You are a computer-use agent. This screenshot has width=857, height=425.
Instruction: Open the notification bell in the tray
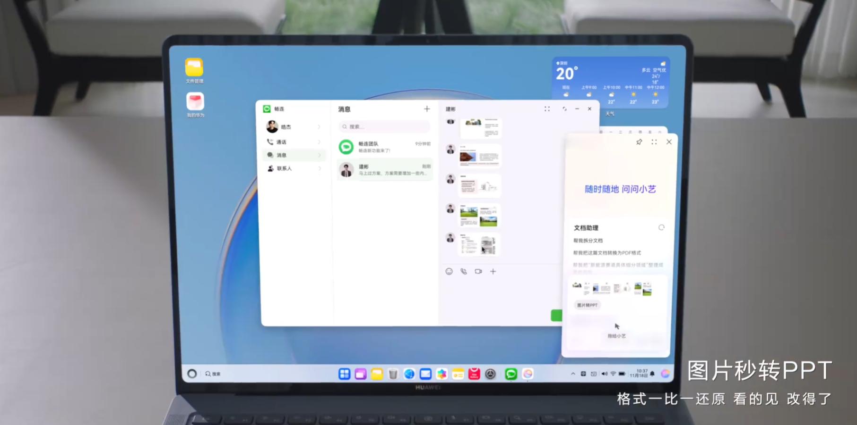tap(652, 374)
